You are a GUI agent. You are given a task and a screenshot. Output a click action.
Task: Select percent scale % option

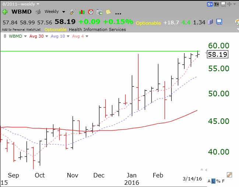tap(218, 181)
